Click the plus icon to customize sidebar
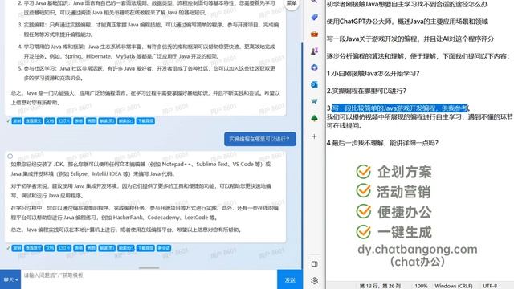The image size is (514, 289). click(314, 136)
